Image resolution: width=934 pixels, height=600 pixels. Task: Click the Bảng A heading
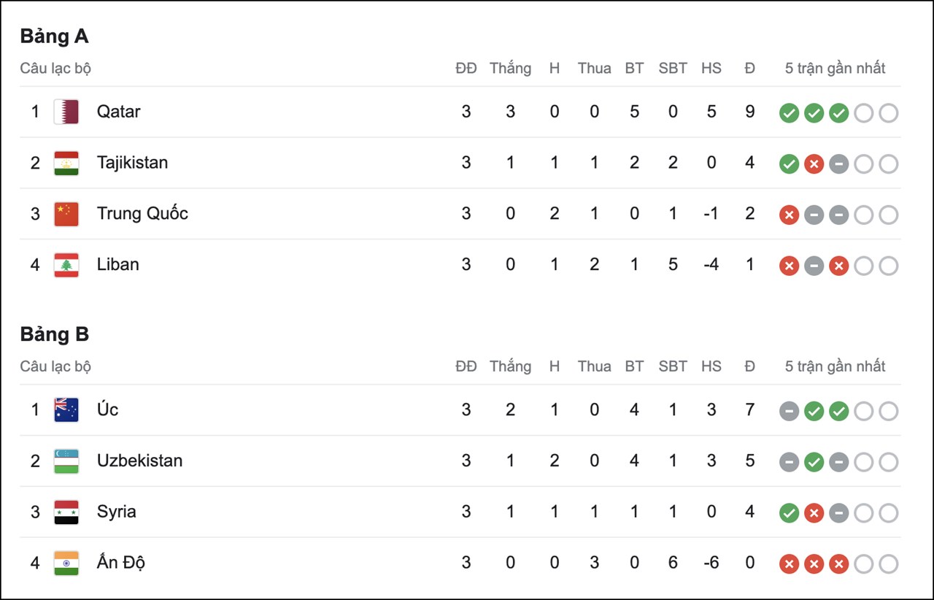coord(54,36)
